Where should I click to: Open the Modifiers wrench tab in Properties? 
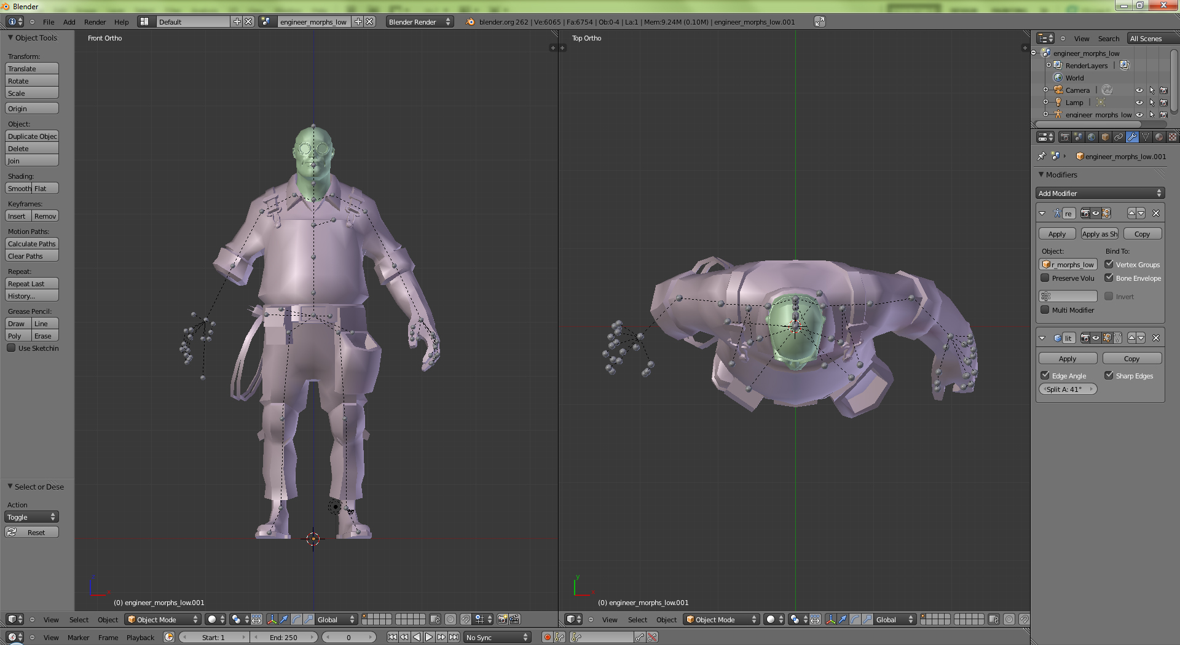click(1132, 137)
